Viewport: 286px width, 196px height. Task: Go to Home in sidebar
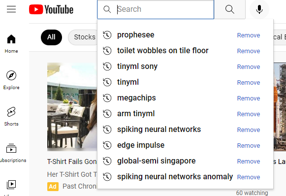pyautogui.click(x=11, y=44)
